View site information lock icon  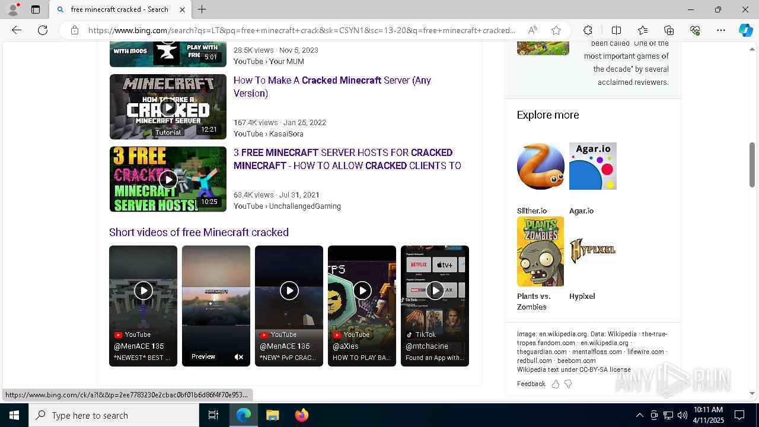coord(75,30)
